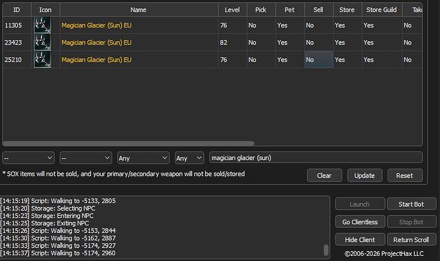Click the item icon in row ID 25210
Screen dimensions: 440x261
point(42,59)
